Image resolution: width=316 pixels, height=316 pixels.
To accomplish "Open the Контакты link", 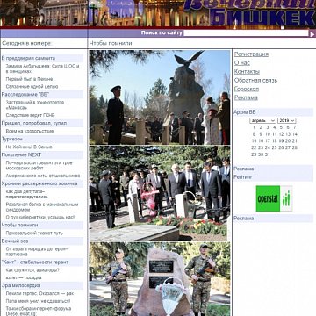I will pos(247,72).
